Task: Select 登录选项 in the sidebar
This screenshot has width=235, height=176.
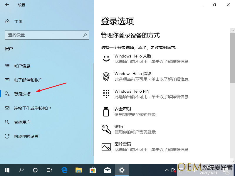Action: tap(22, 94)
